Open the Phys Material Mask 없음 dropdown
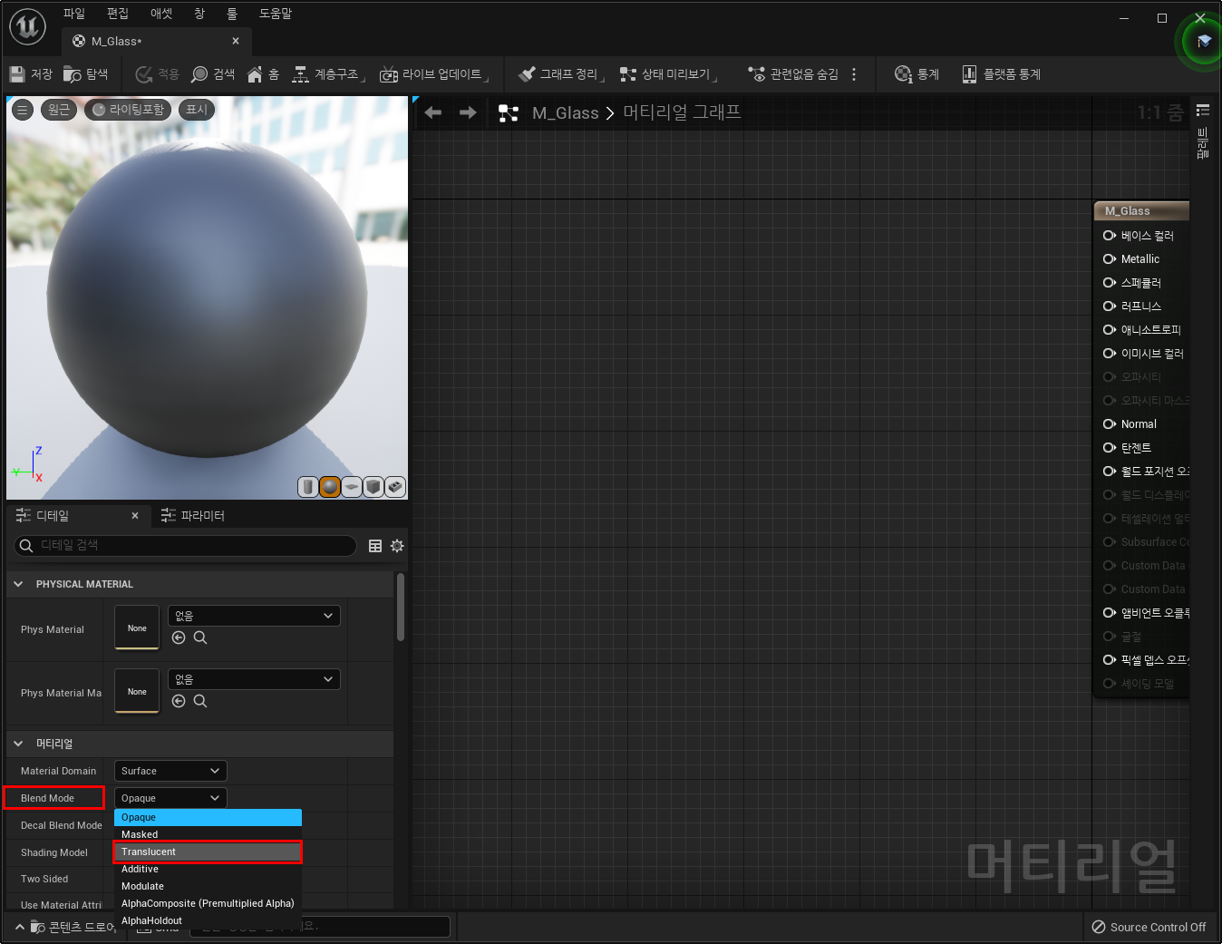 coord(254,679)
